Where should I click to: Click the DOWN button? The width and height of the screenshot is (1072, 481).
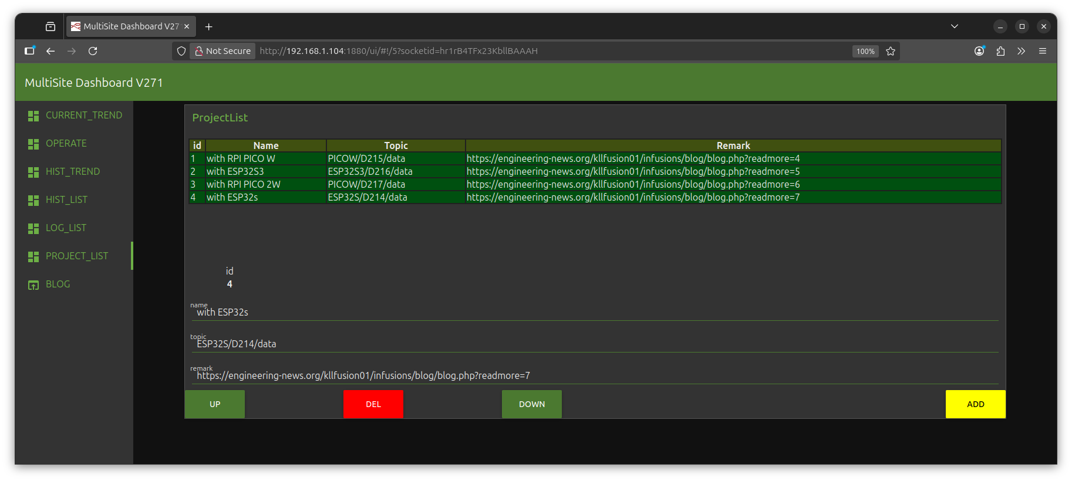[532, 404]
